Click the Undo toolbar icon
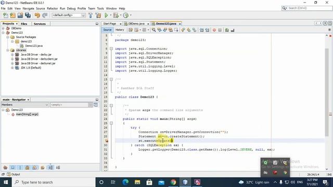Screen dimensions: 333x187 pos(37,15)
